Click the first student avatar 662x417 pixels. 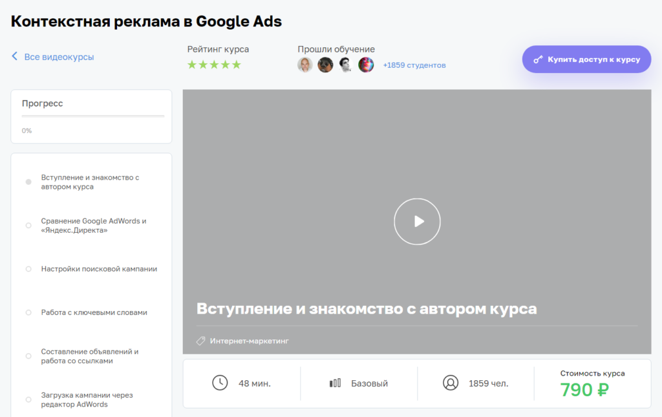[x=305, y=65]
